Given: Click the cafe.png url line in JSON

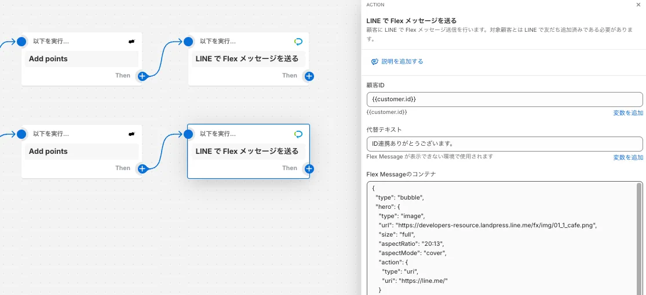Looking at the screenshot, I should tap(487, 226).
